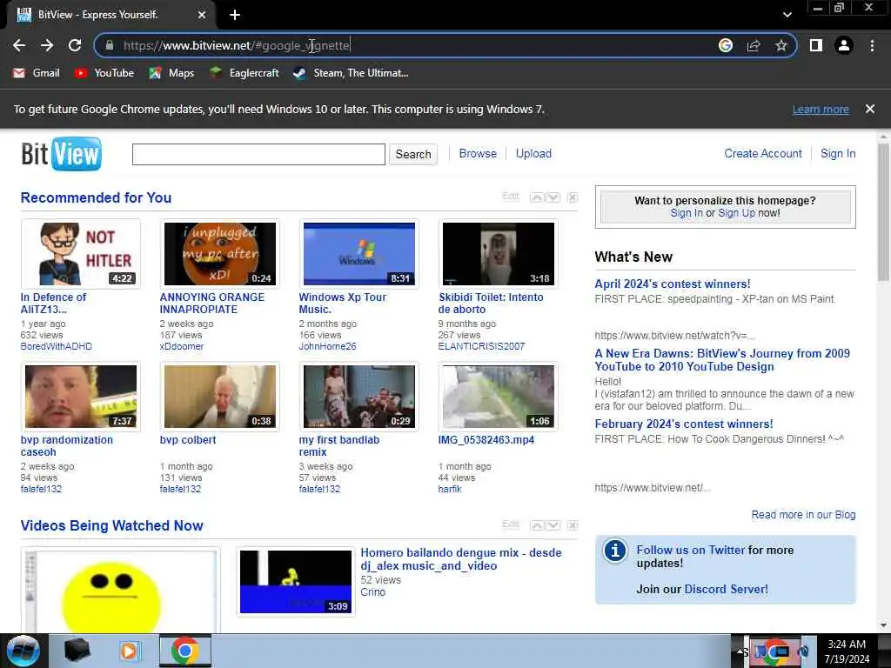891x668 pixels.
Task: Open Chrome's three-dot menu
Action: tap(872, 45)
